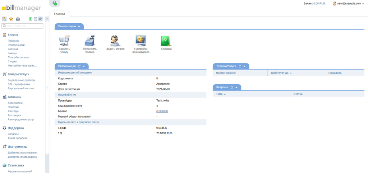This screenshot has width=368, height=189.
Task: Open Добавить плательщика in the sidebar
Action: 22,157
